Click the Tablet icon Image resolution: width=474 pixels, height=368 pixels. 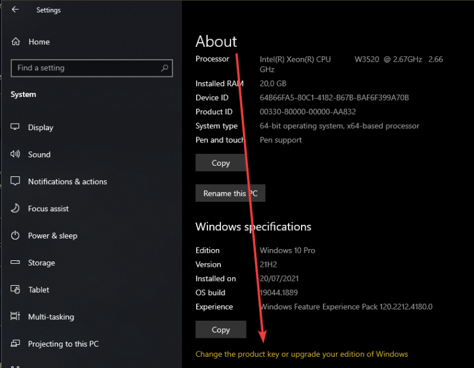point(15,289)
